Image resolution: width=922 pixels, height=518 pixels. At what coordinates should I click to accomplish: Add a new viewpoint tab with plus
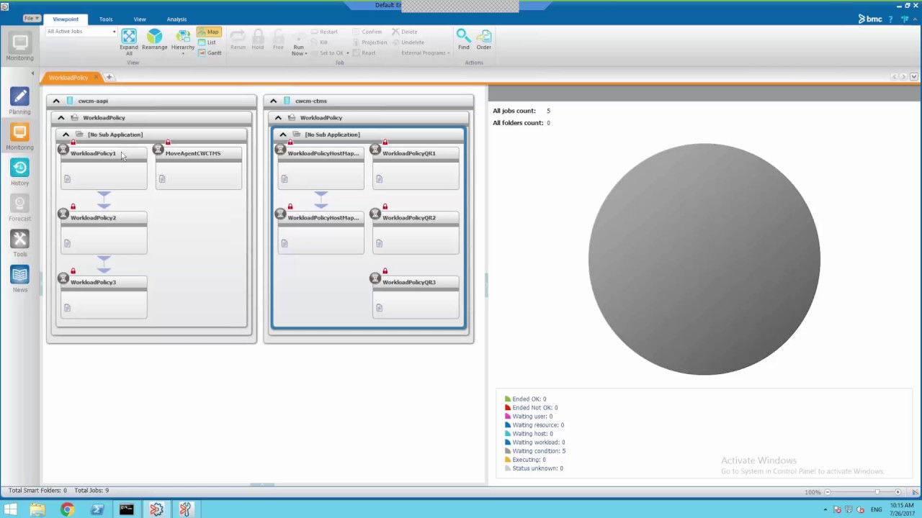click(x=109, y=77)
